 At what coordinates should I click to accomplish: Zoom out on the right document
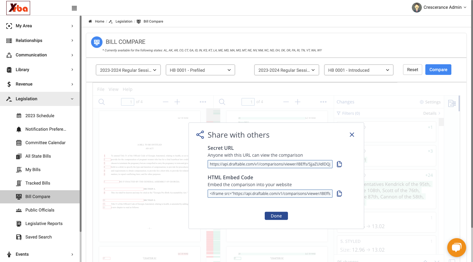(286, 102)
